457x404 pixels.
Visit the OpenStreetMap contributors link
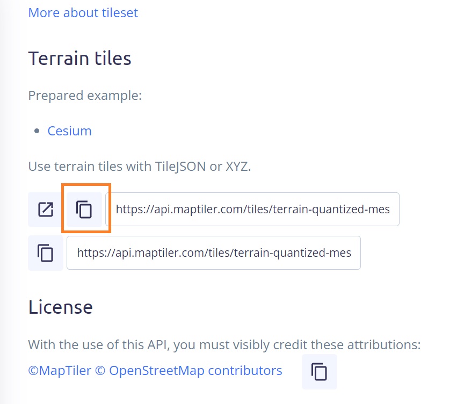click(x=195, y=370)
